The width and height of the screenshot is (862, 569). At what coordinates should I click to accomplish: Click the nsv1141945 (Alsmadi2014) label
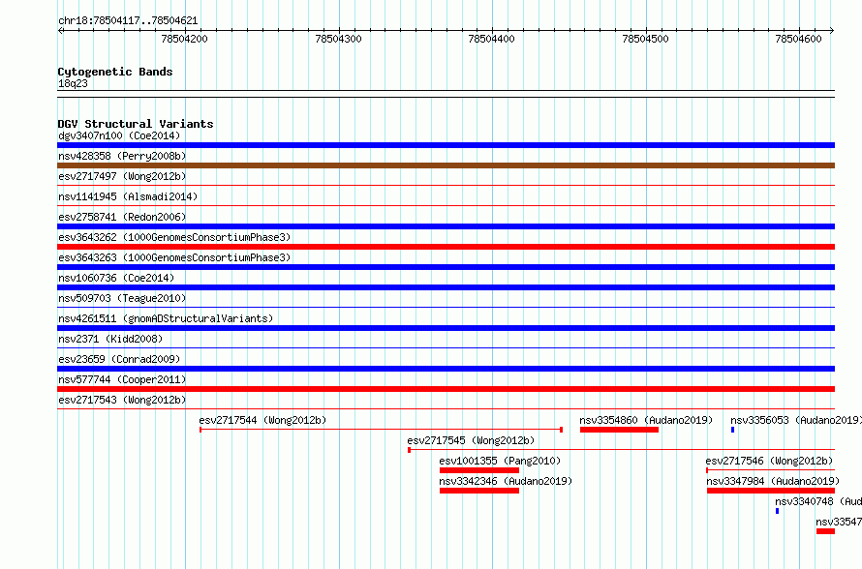coord(128,196)
